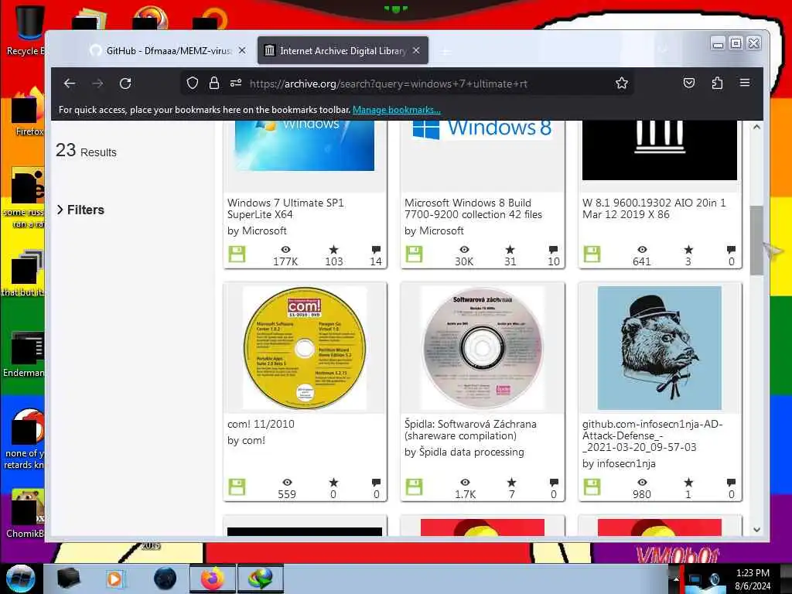The width and height of the screenshot is (792, 594).
Task: Select the Internet Archive: Digital Library tab
Action: (x=343, y=50)
